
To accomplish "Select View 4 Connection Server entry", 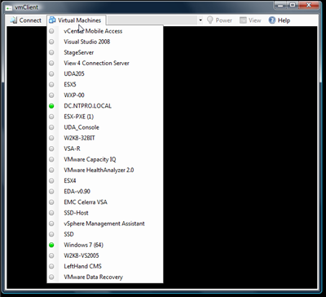I will coord(105,63).
